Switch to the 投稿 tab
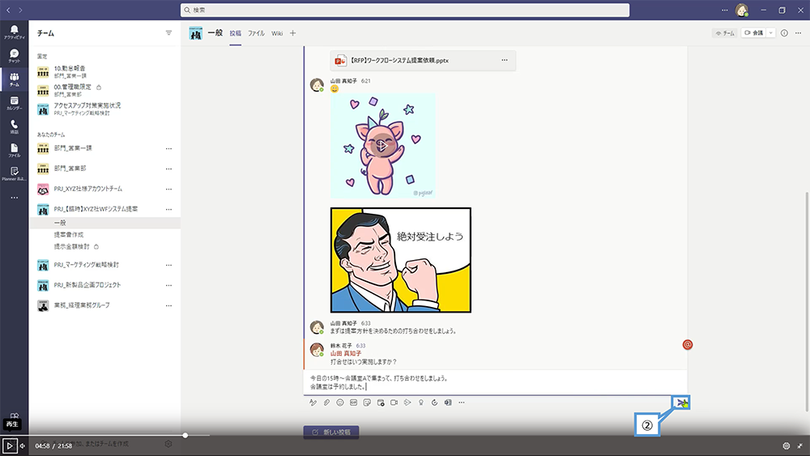The image size is (810, 456). (236, 33)
